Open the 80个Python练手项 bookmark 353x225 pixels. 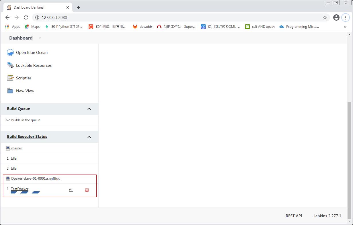63,27
